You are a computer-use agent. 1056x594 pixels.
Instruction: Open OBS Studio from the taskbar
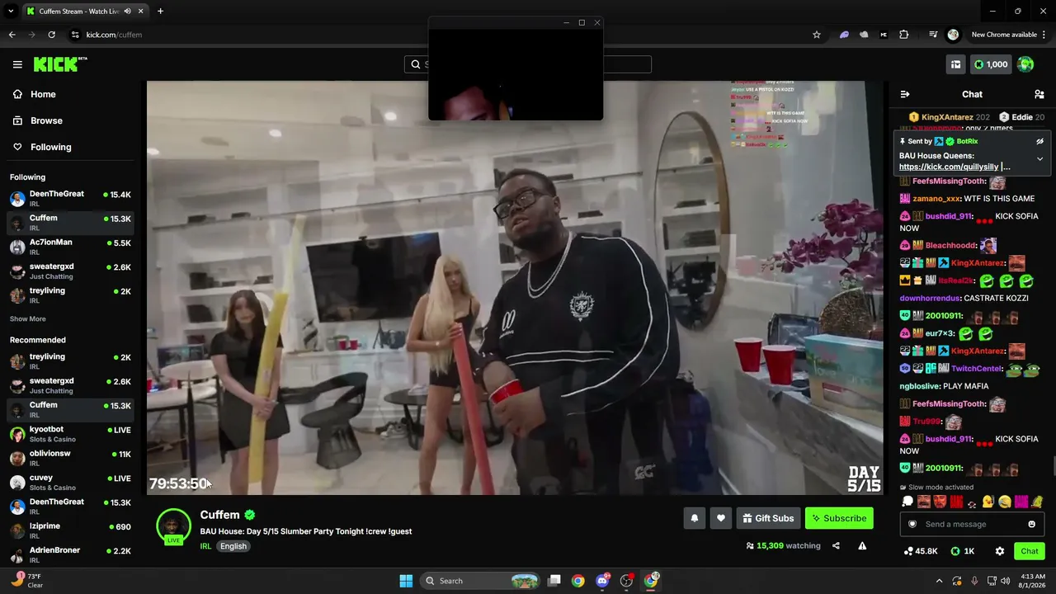coord(627,581)
